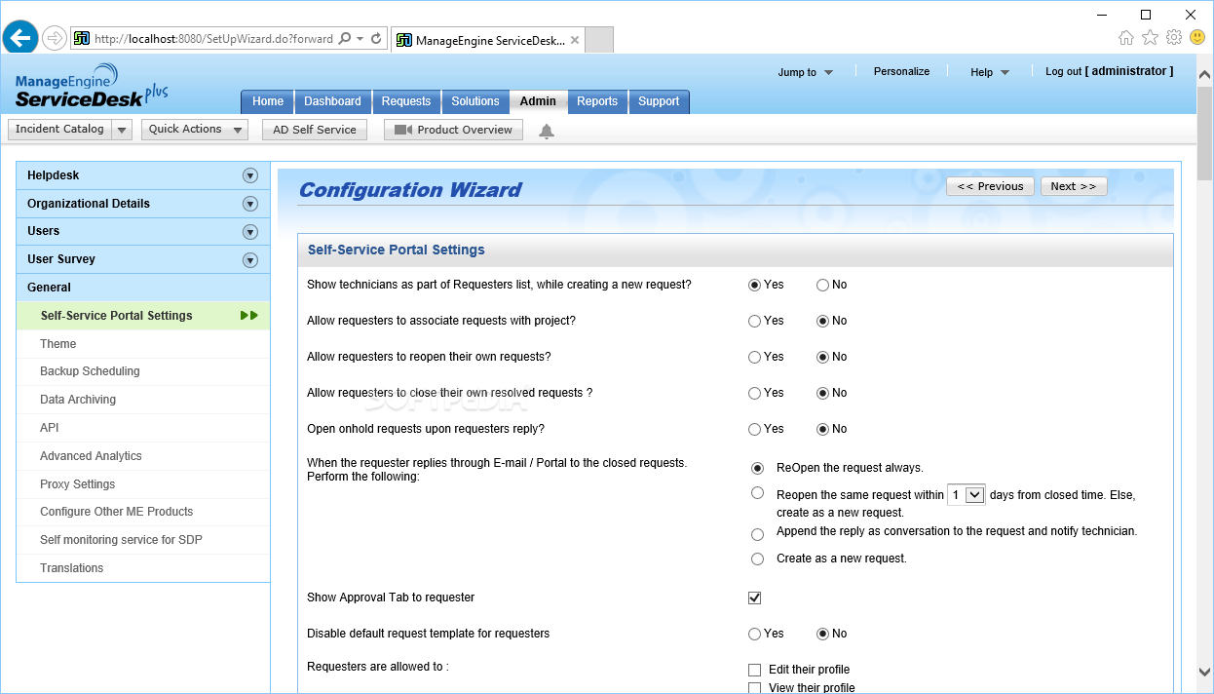Open the address bar dropdown arrow
Screen dimensions: 1214x694
360,39
